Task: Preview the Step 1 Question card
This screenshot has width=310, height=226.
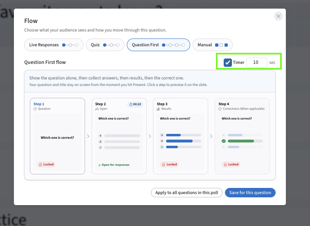Action: coord(57,136)
